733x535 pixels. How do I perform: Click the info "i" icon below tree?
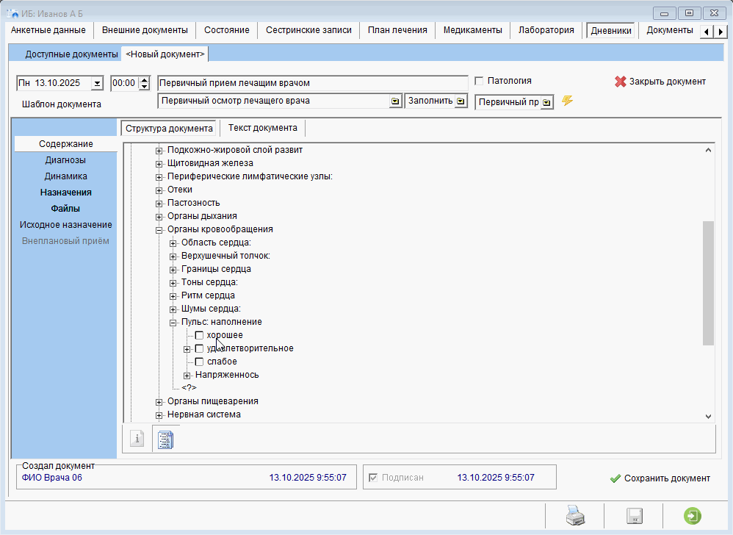point(137,439)
